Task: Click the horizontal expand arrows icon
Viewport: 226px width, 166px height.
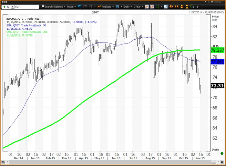Action: [x=171, y=7]
